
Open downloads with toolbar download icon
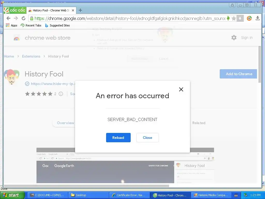pos(257,18)
